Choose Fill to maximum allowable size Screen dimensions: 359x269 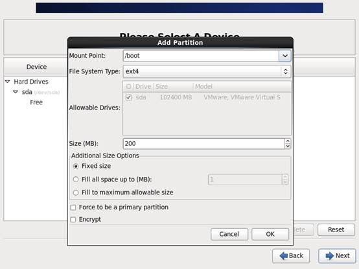[x=76, y=193]
